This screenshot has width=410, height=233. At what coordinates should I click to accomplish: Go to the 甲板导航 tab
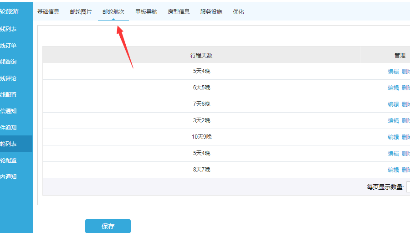click(x=146, y=12)
